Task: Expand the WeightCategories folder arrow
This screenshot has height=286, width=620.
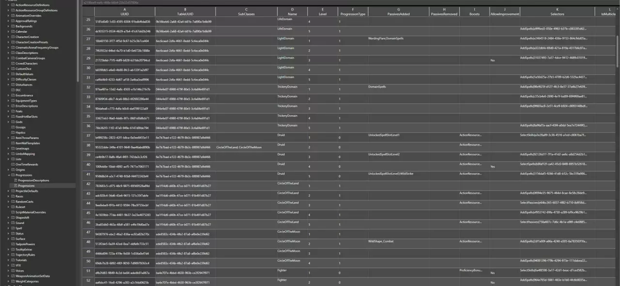Action: click(x=8, y=281)
